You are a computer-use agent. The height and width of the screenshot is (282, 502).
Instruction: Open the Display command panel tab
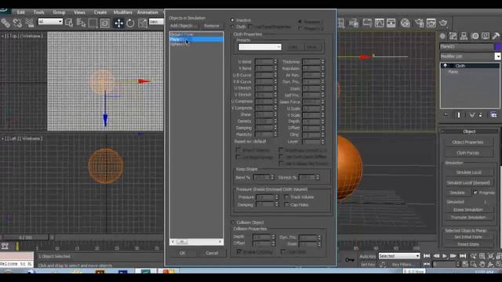point(486,36)
